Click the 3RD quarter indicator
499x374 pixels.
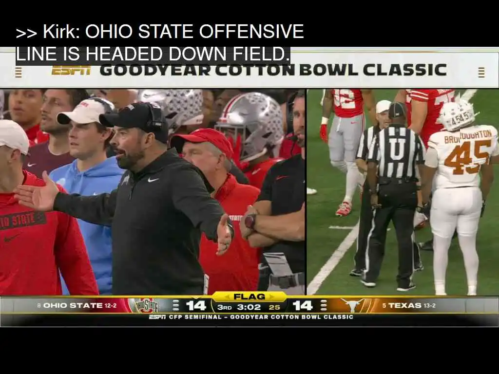pyautogui.click(x=225, y=308)
